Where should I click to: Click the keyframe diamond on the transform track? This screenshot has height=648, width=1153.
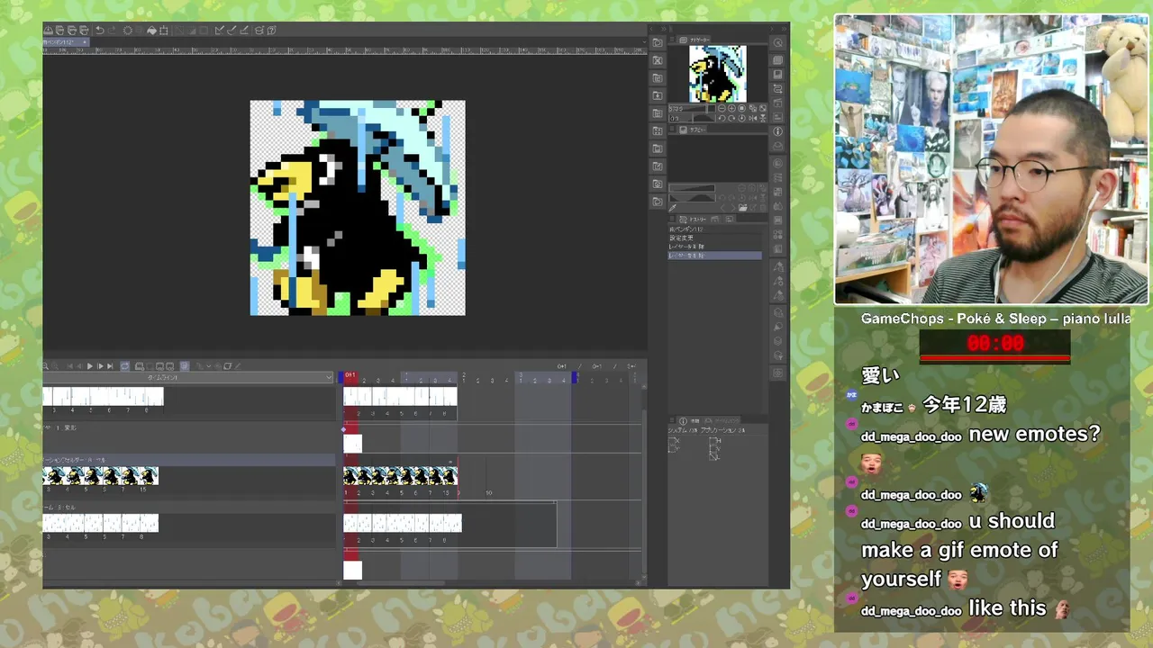(x=343, y=429)
